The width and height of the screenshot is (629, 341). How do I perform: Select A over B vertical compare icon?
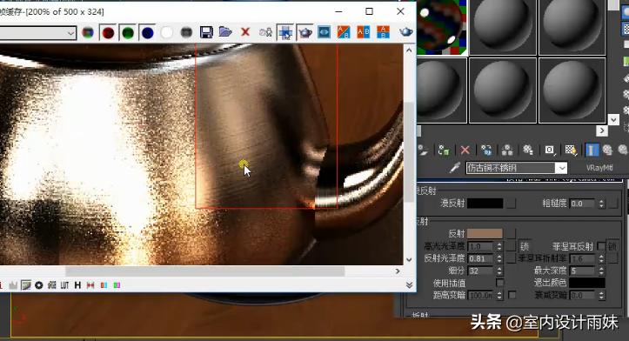click(383, 32)
